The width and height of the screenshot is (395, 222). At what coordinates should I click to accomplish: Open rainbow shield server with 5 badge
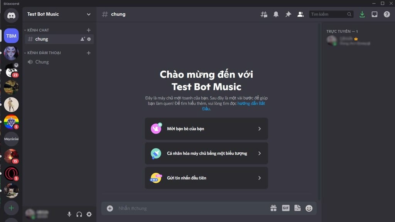tap(11, 122)
